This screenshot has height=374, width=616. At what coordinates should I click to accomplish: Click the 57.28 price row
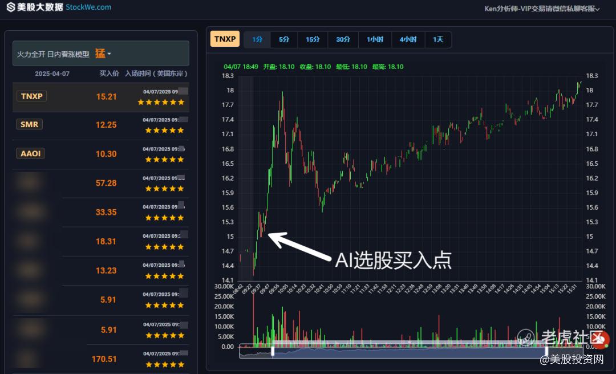(101, 184)
